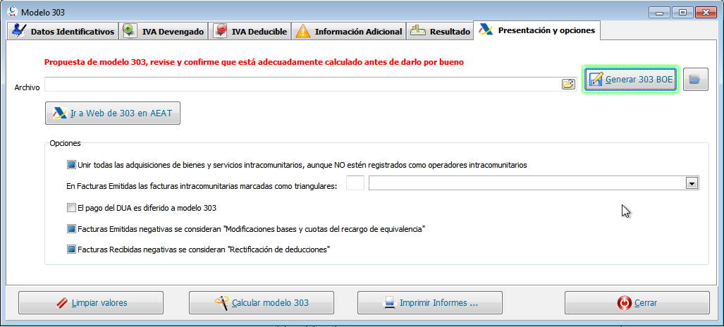Open the Información Adicional tab
The image size is (724, 327).
tap(349, 32)
